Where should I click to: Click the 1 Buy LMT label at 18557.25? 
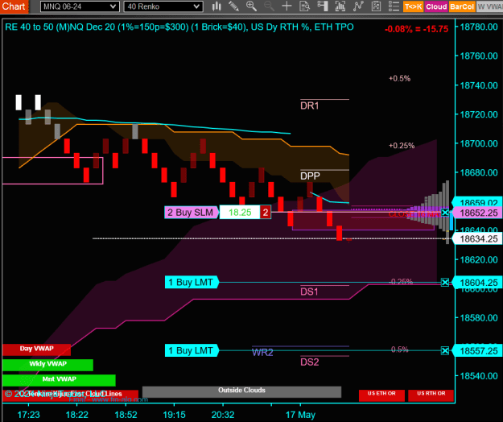(x=192, y=351)
